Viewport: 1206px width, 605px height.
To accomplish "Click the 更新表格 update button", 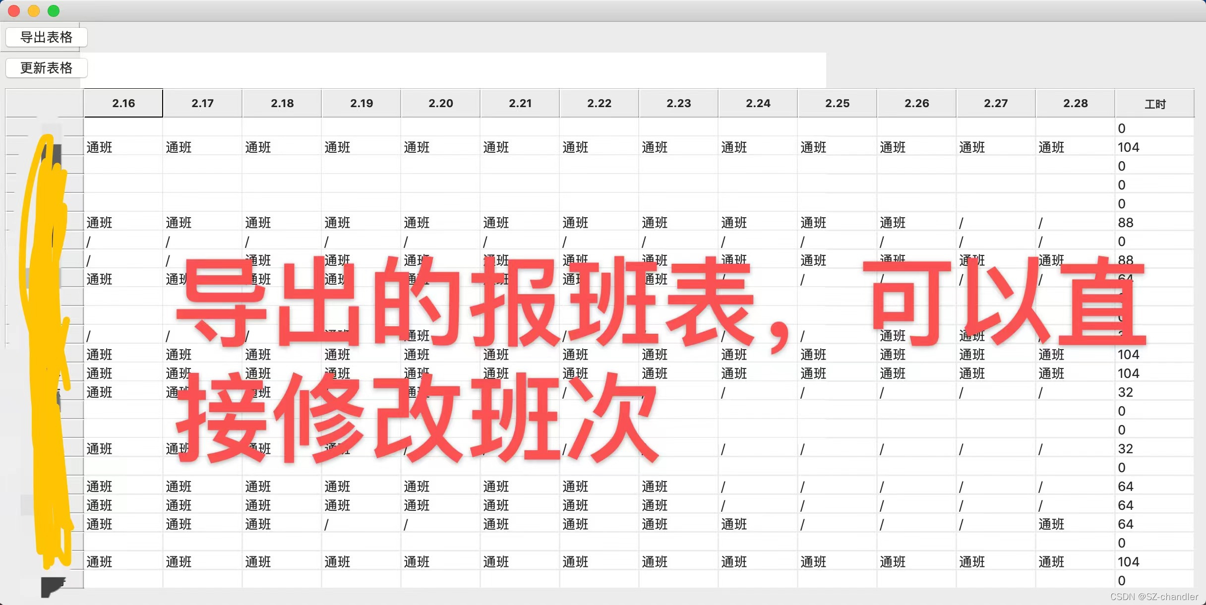I will click(47, 68).
